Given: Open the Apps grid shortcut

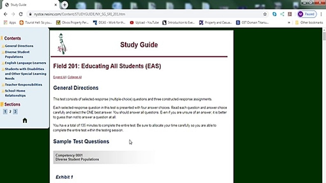Looking at the screenshot, I should click(10, 22).
